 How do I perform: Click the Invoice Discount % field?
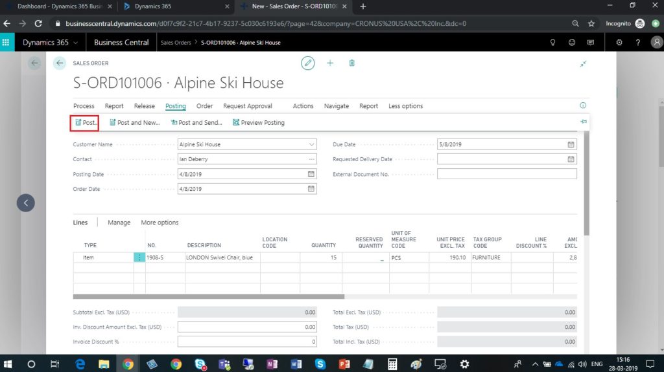(x=247, y=342)
